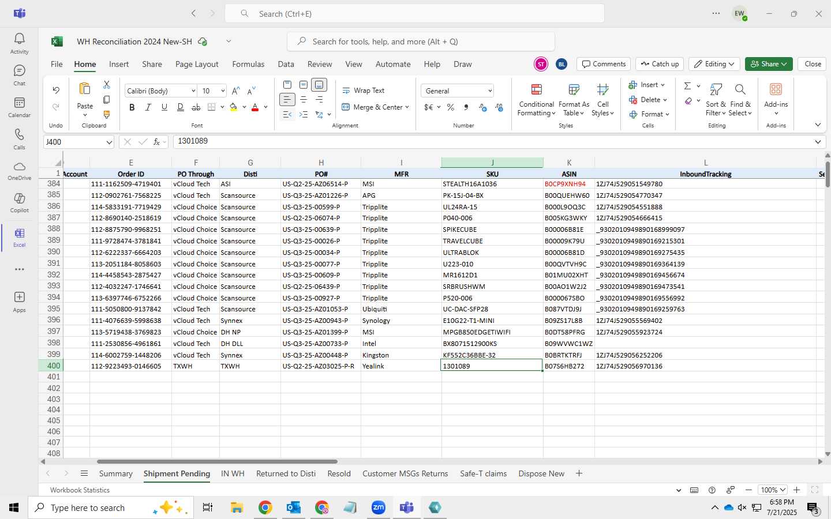Viewport: 831px width, 519px height.
Task: Click the Clear eraser icon
Action: pyautogui.click(x=688, y=101)
